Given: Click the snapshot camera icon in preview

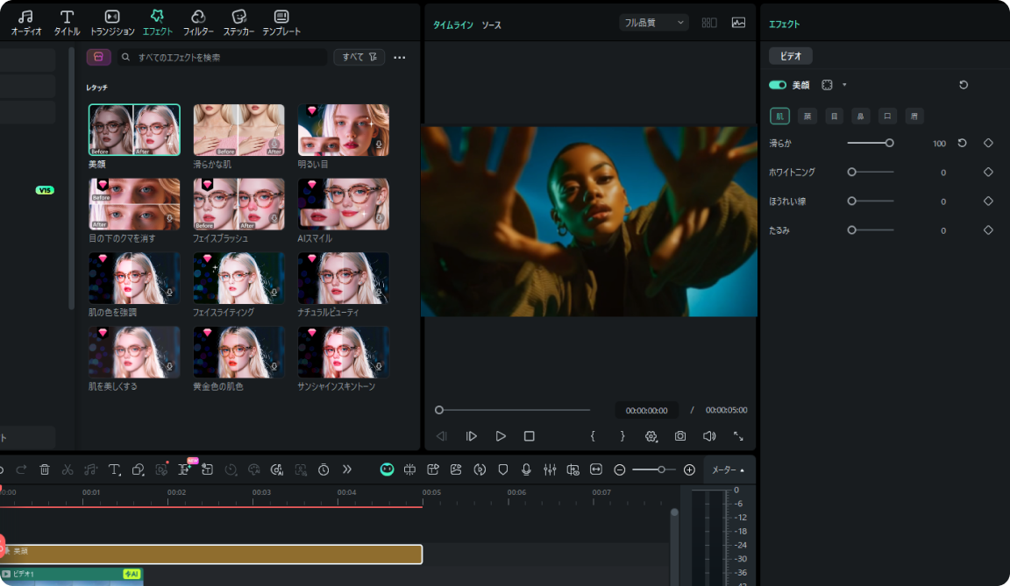Looking at the screenshot, I should coord(680,436).
